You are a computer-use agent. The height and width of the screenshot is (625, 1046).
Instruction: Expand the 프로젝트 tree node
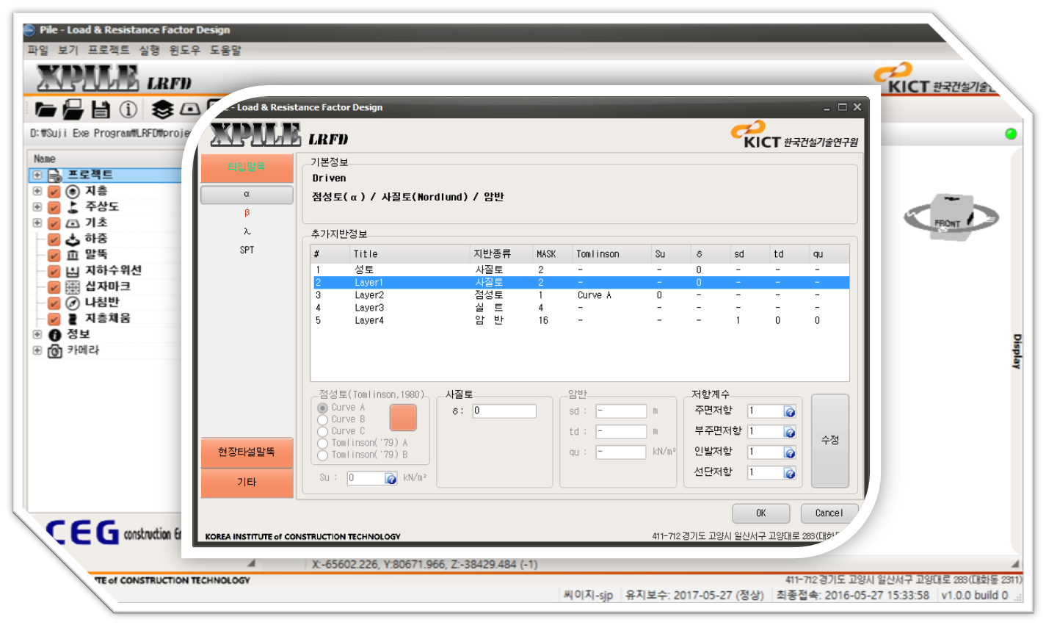pos(37,175)
